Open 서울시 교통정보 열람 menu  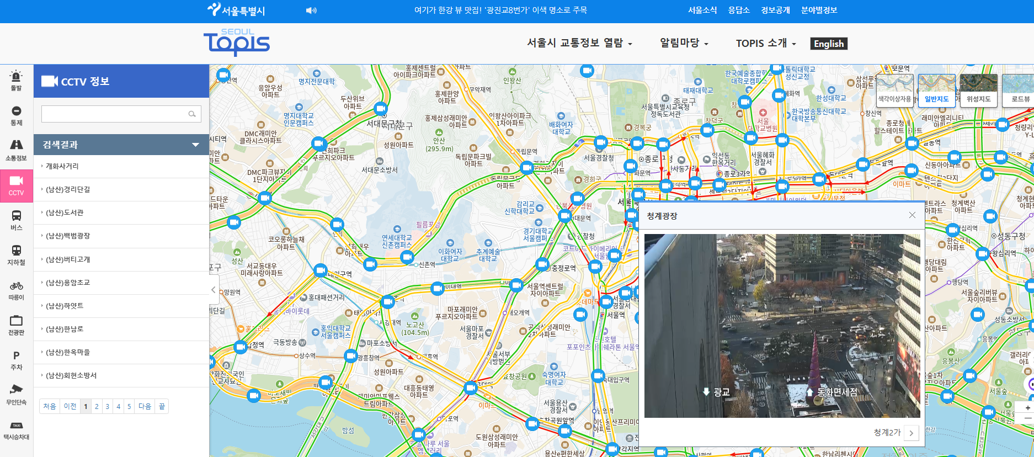[579, 43]
